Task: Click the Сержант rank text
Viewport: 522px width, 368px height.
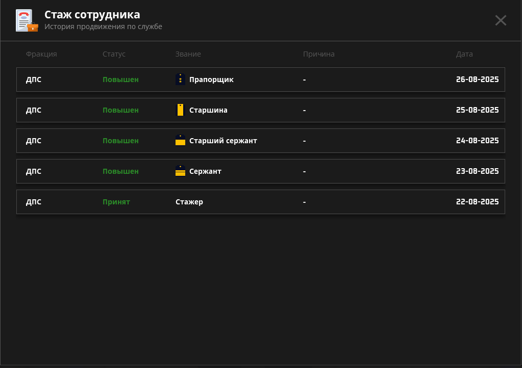Action: (x=206, y=172)
